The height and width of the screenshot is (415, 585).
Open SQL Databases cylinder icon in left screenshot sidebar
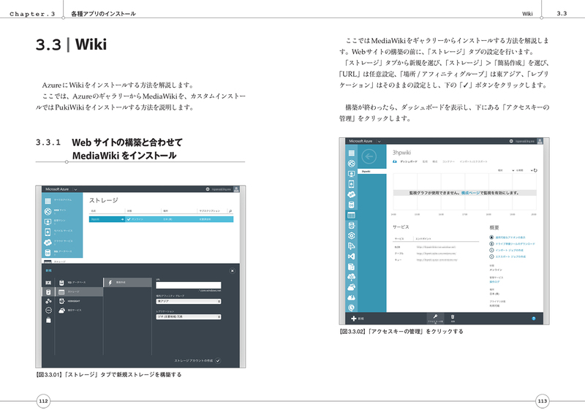pyautogui.click(x=48, y=252)
